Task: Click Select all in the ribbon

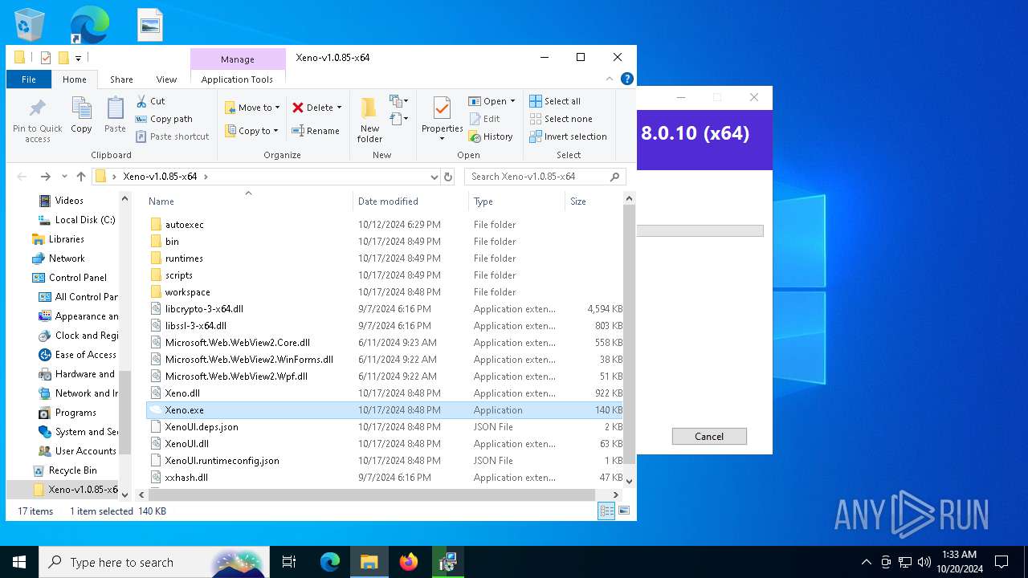Action: (x=555, y=101)
